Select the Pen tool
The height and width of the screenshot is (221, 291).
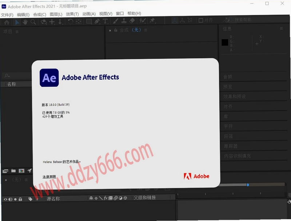(97, 21)
